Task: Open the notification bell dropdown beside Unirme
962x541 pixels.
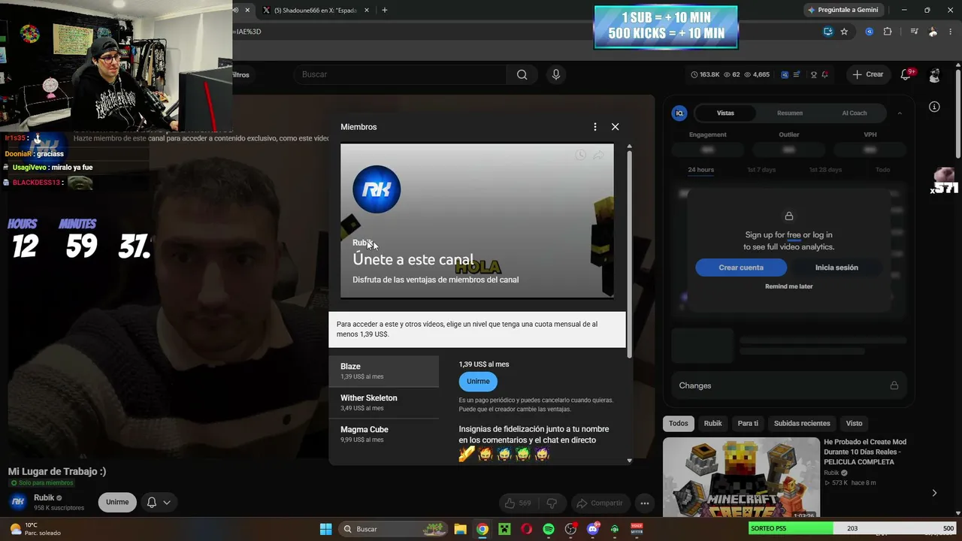Action: click(x=159, y=502)
